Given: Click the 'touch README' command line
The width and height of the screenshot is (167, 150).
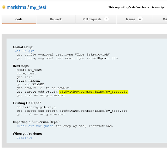Looking at the screenshot, I should point(28,81).
